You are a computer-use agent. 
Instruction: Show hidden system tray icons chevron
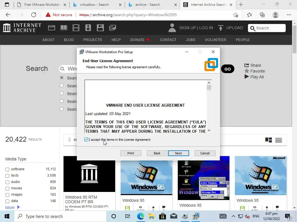[x=233, y=216]
